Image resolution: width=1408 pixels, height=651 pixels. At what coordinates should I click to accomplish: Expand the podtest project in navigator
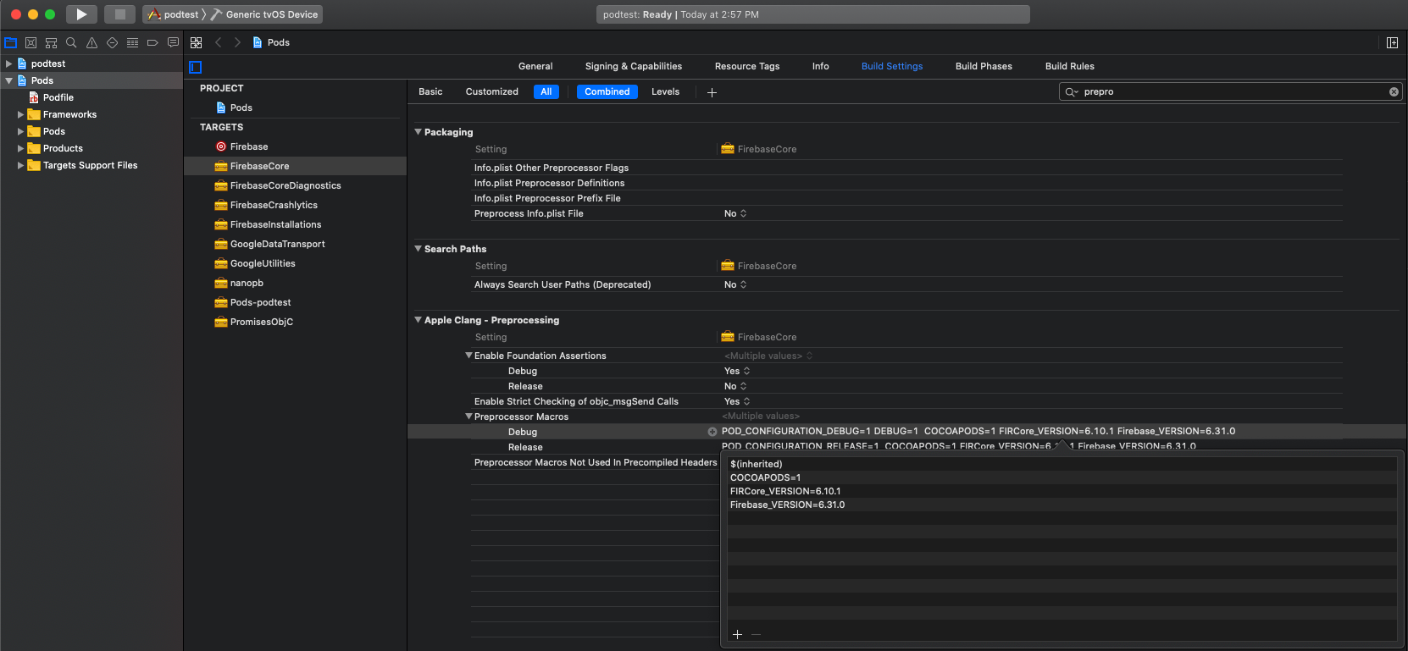[x=8, y=63]
